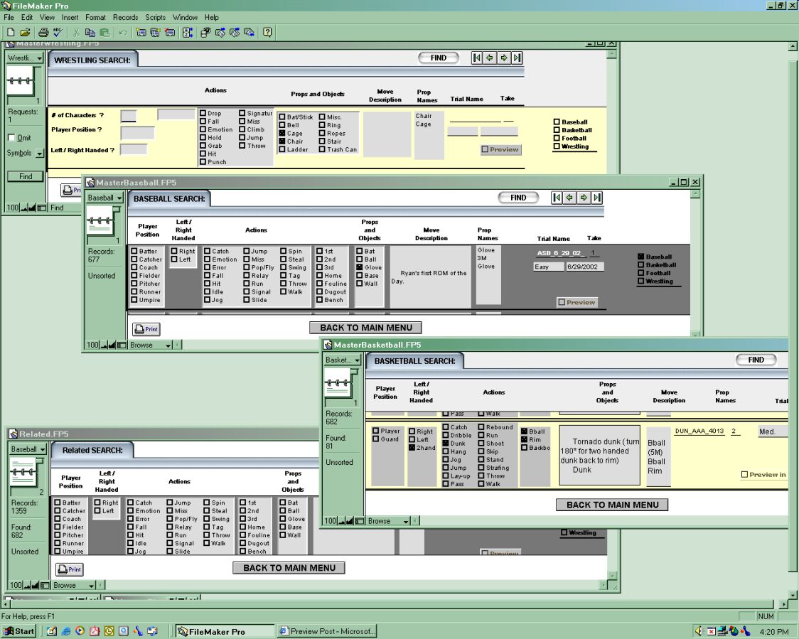Run the spell check toolbar icon
799x639 pixels.
tap(56, 32)
